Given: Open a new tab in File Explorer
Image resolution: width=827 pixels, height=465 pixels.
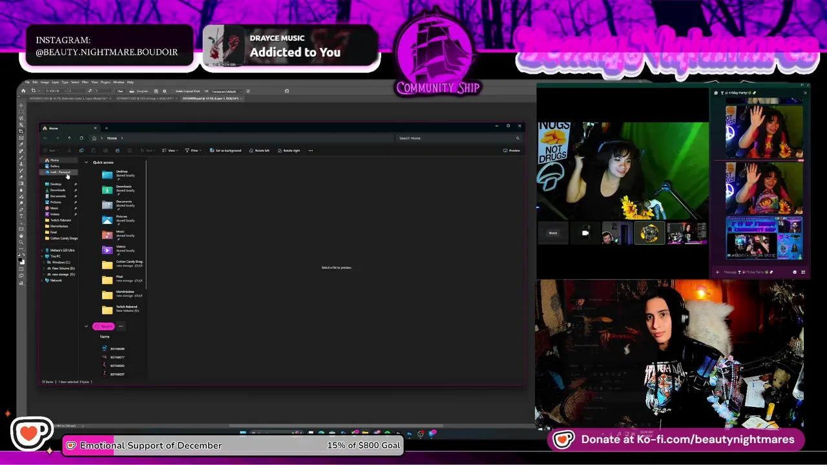Looking at the screenshot, I should (107, 128).
